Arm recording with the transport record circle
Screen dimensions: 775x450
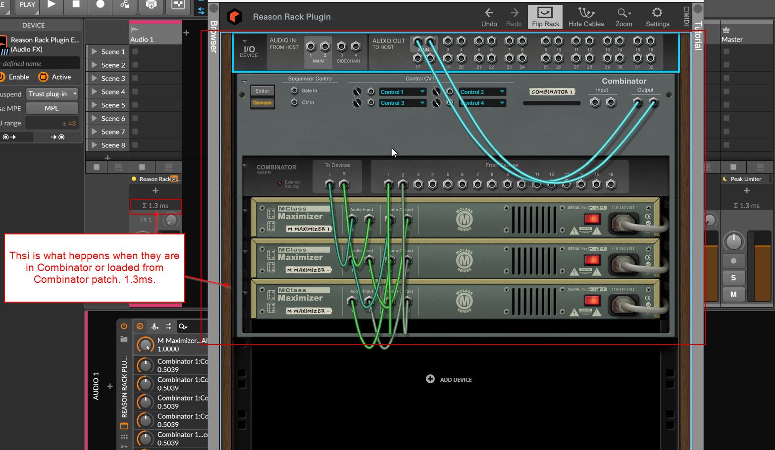100,4
